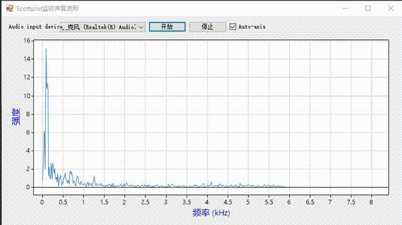This screenshot has width=402, height=225.
Task: Click the 16 tick label on intensity axis
Action: pyautogui.click(x=27, y=41)
